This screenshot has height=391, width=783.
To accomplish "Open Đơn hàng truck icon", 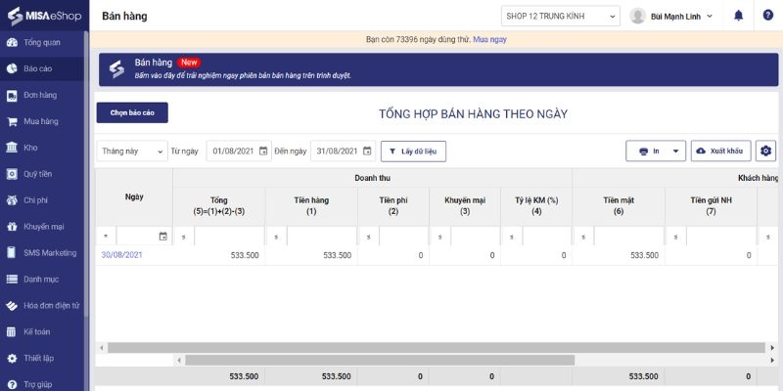I will (12, 95).
